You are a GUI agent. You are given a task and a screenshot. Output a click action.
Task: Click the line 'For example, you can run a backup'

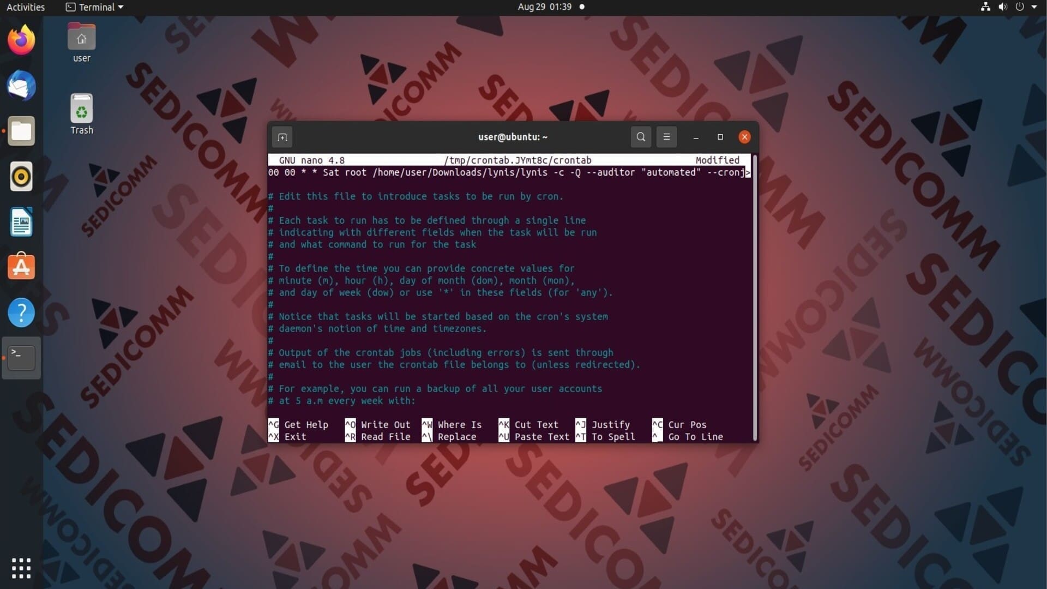point(435,388)
